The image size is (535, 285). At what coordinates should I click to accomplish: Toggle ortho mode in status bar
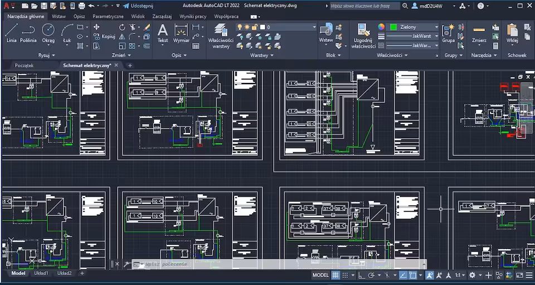click(362, 275)
